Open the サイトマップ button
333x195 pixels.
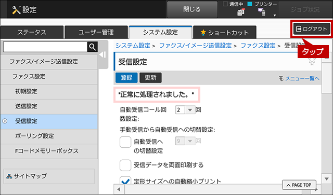click(49, 176)
